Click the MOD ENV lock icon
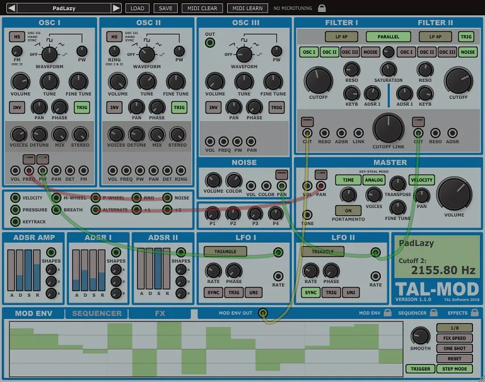The width and height of the screenshot is (485, 382). pyautogui.click(x=388, y=313)
